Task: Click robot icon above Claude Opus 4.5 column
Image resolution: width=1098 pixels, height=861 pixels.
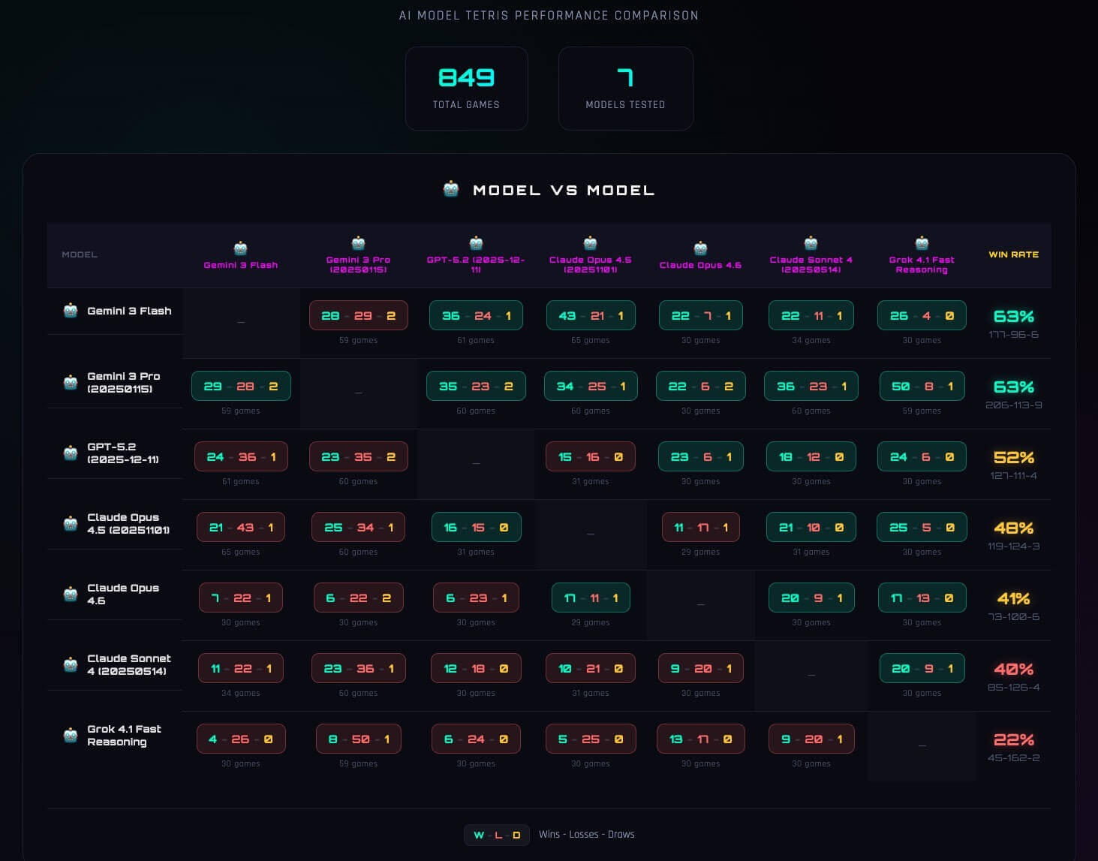Action: [591, 243]
